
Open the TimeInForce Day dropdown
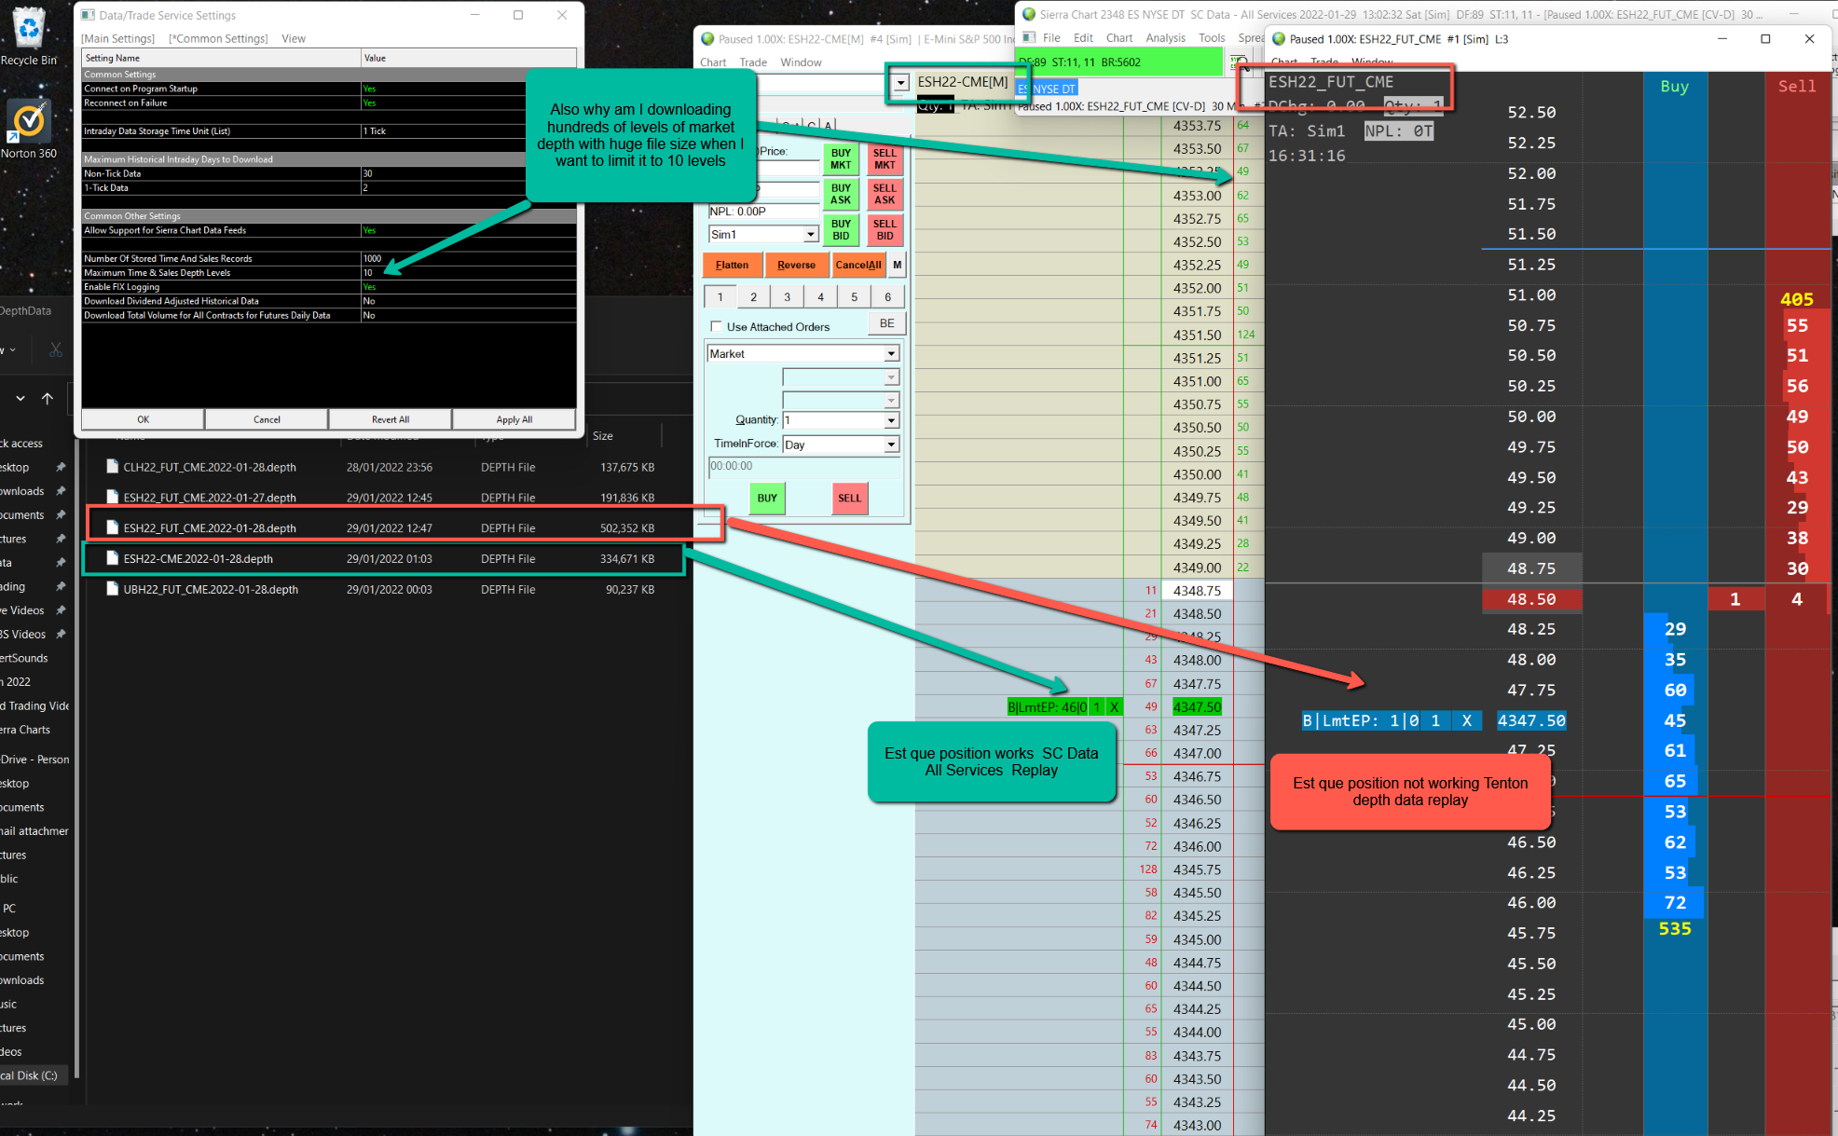click(892, 445)
